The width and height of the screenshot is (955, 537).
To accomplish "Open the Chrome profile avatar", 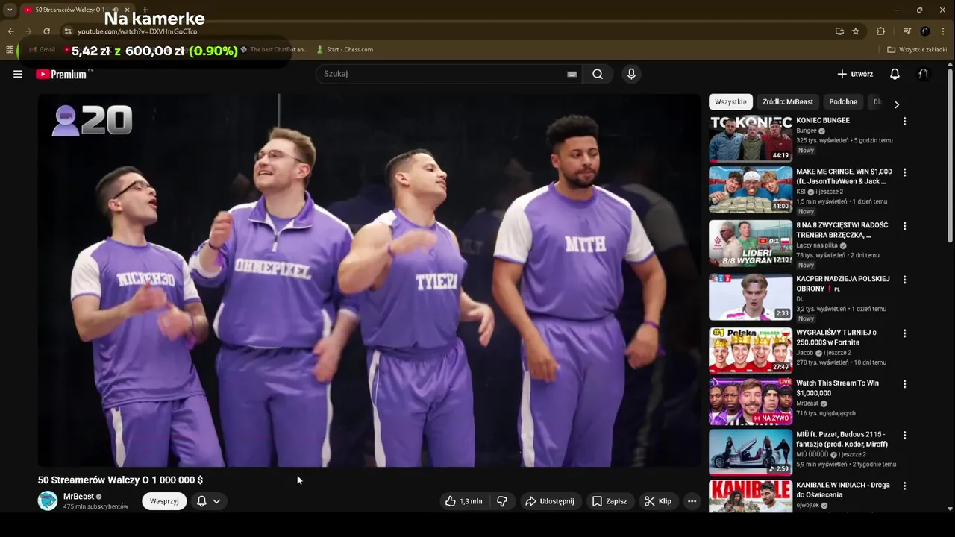I will click(925, 31).
